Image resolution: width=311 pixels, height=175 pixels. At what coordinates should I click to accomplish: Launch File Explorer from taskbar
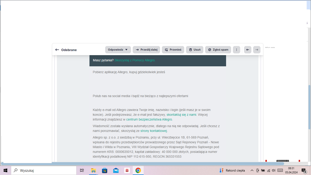coord(93,170)
